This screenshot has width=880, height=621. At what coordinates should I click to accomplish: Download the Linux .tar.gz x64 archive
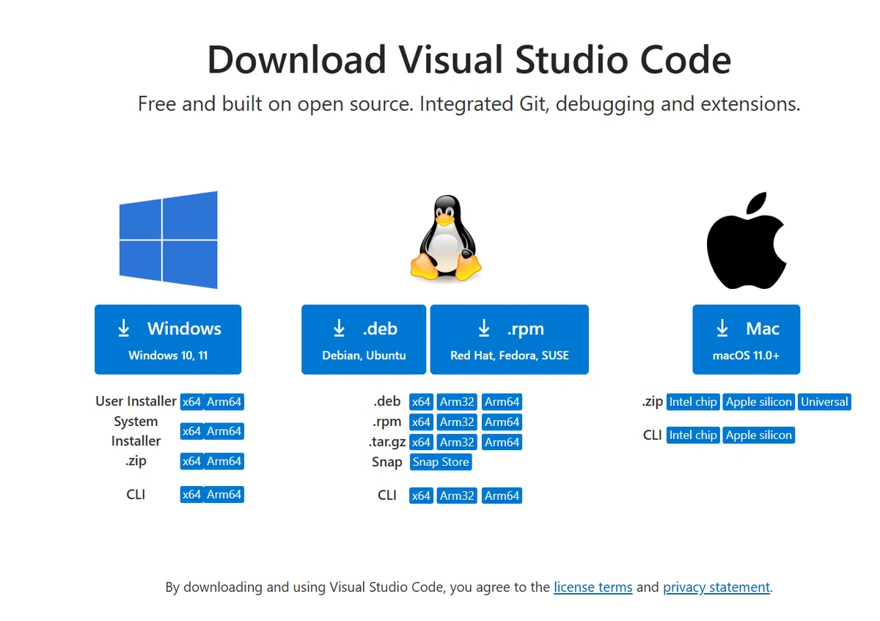click(x=421, y=442)
